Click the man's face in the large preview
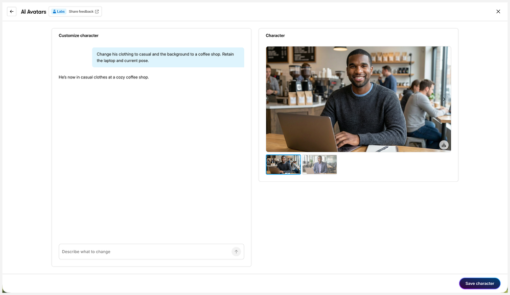Viewport: 510px width, 295px height. point(359,69)
